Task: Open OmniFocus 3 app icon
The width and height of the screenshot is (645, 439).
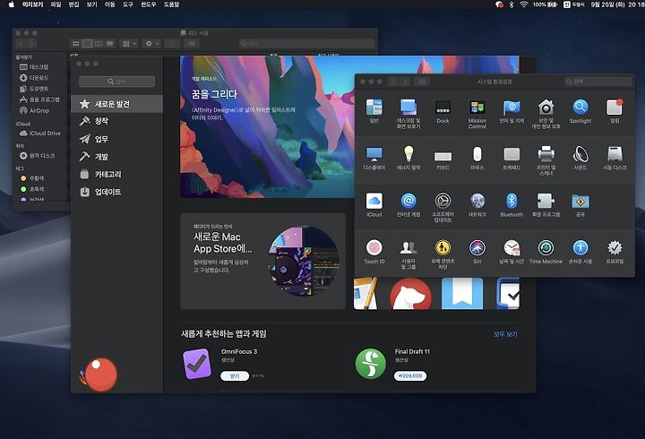Action: (x=197, y=364)
